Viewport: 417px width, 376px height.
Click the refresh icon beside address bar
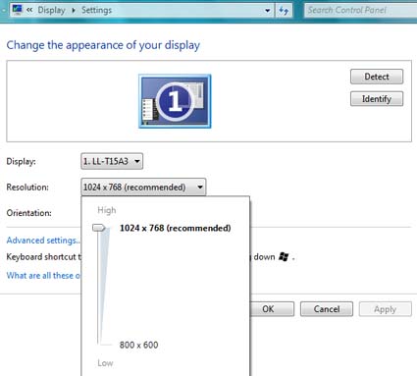point(284,10)
